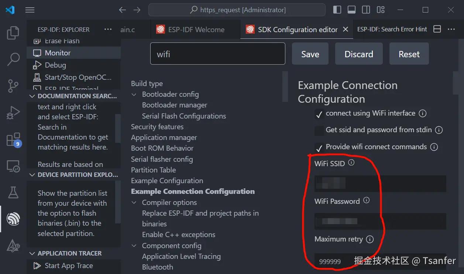
Task: Open the Explorer view in activity bar
Action: (13, 33)
